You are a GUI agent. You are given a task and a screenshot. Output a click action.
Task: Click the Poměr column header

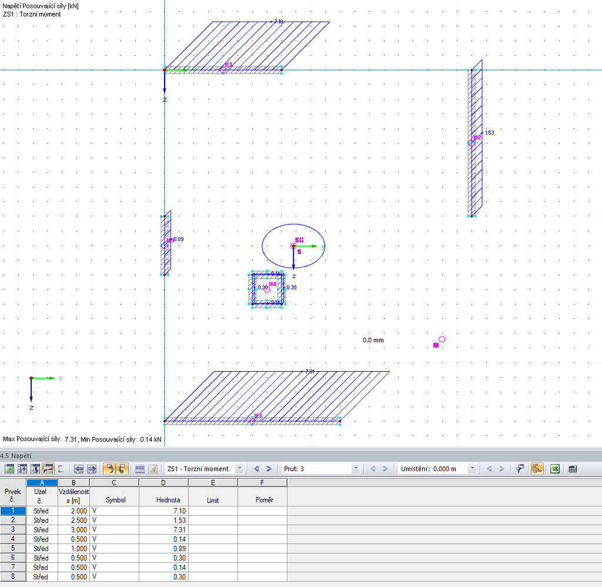(x=263, y=496)
